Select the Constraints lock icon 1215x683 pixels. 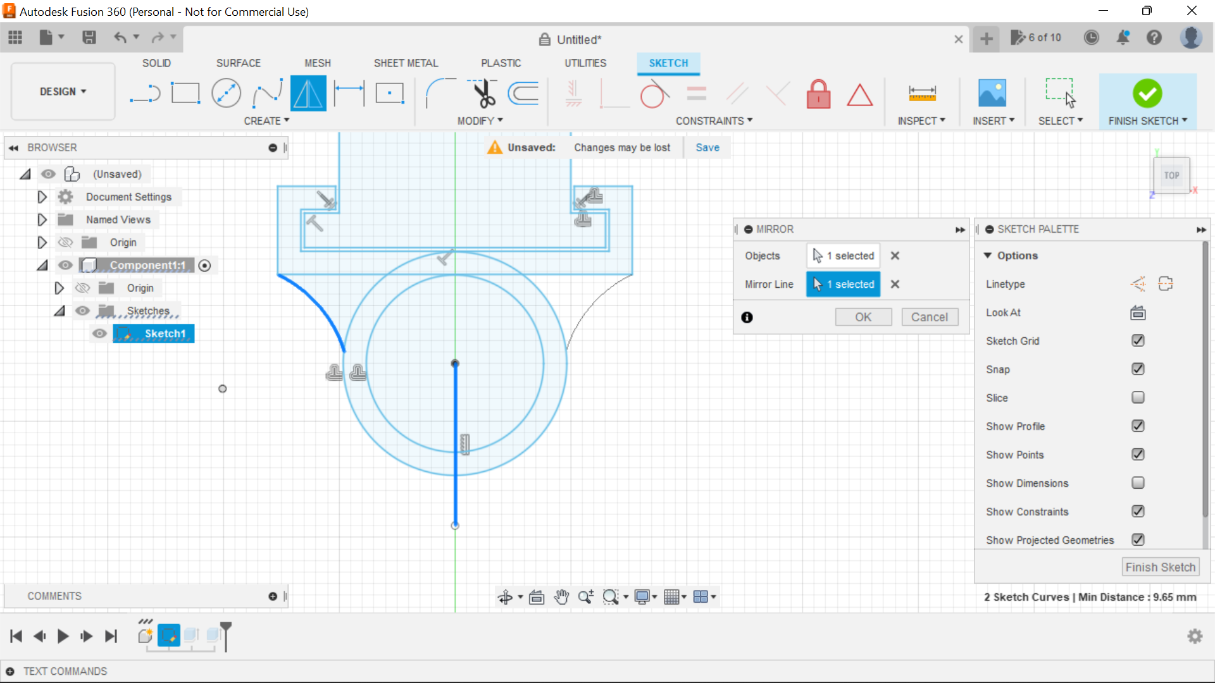pyautogui.click(x=819, y=94)
